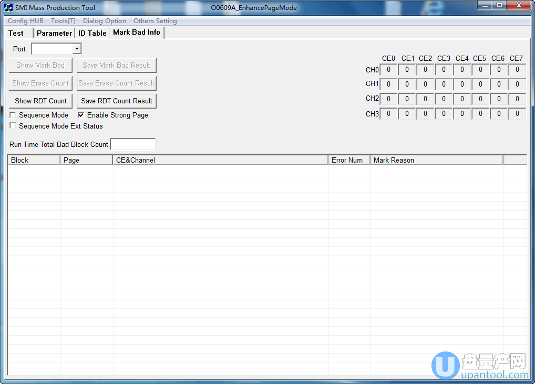535x384 pixels.
Task: Select the CH3 CE7 count field
Action: point(517,114)
